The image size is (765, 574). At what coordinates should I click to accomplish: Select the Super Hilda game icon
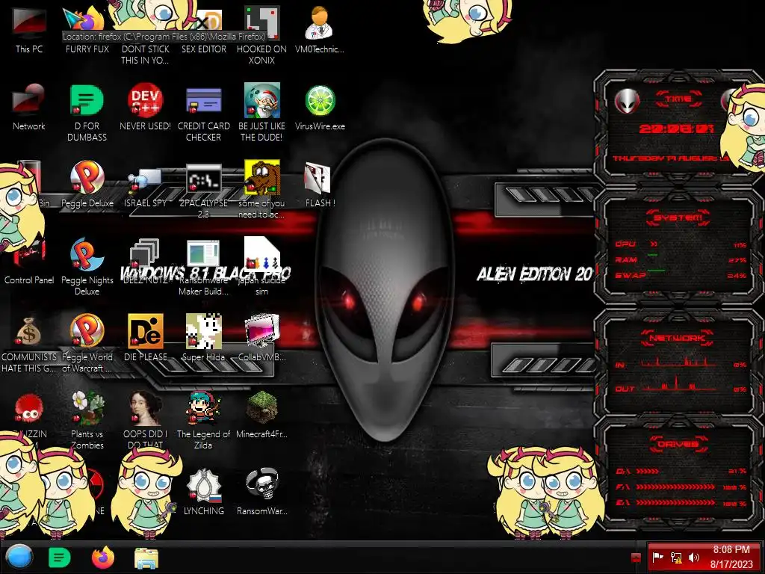203,338
